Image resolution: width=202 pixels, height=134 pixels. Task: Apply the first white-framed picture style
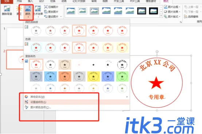(x=71, y=11)
